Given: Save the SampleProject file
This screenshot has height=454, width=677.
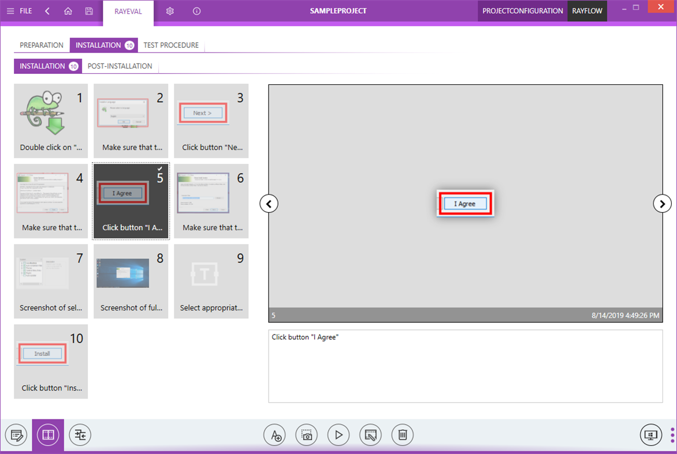Looking at the screenshot, I should point(88,10).
